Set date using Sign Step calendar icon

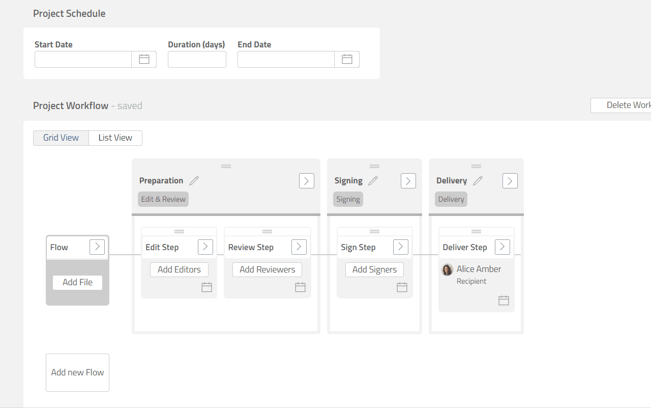[402, 287]
